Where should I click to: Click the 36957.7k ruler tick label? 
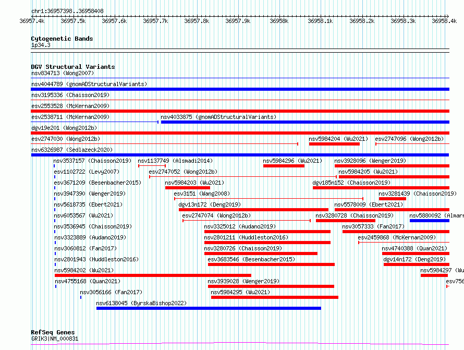(155, 21)
